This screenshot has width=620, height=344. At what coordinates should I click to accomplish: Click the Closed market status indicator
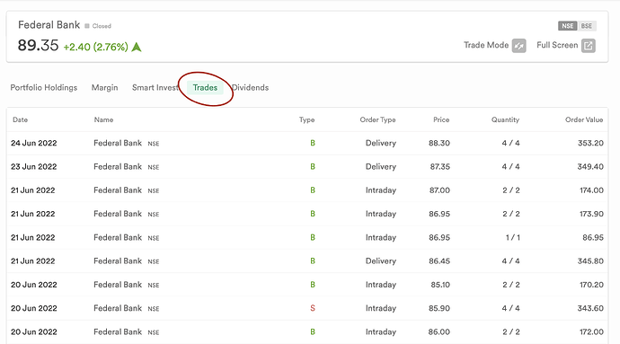[98, 26]
